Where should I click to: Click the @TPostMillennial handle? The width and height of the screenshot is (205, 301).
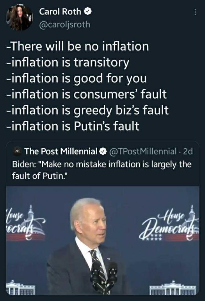[142, 152]
